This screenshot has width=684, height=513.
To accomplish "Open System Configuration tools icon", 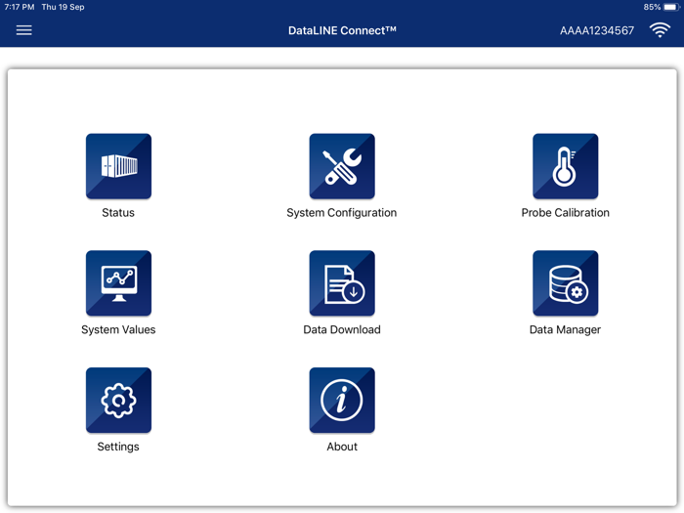I will click(342, 166).
